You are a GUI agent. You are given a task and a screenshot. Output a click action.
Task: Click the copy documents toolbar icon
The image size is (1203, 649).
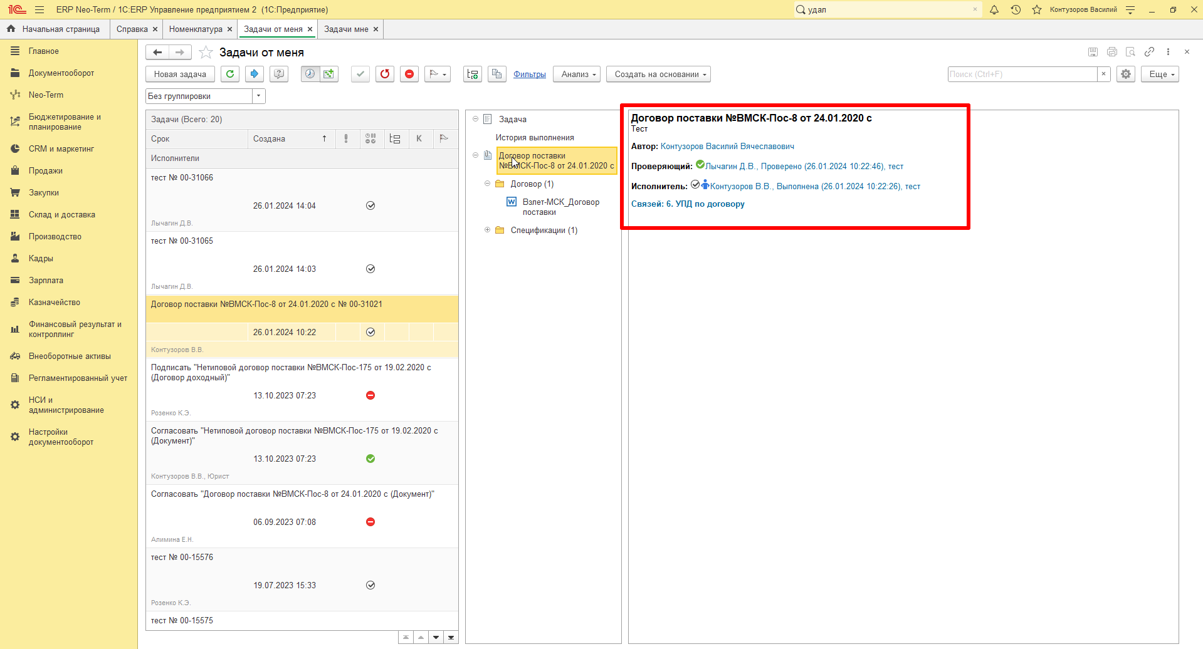[497, 74]
